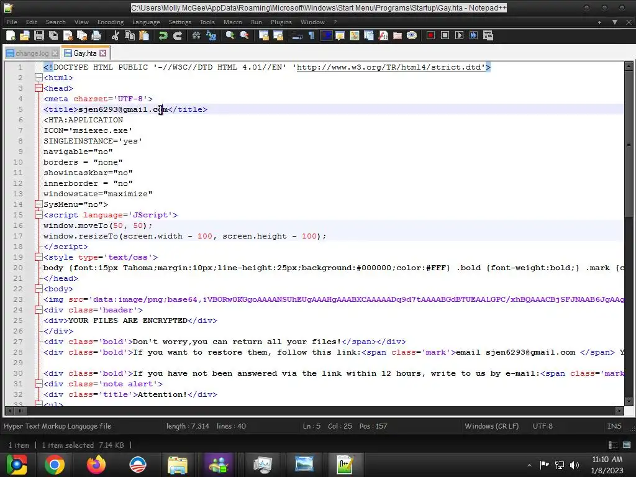Toggle the indent guide toolbar button
636x477 pixels.
coord(325,35)
